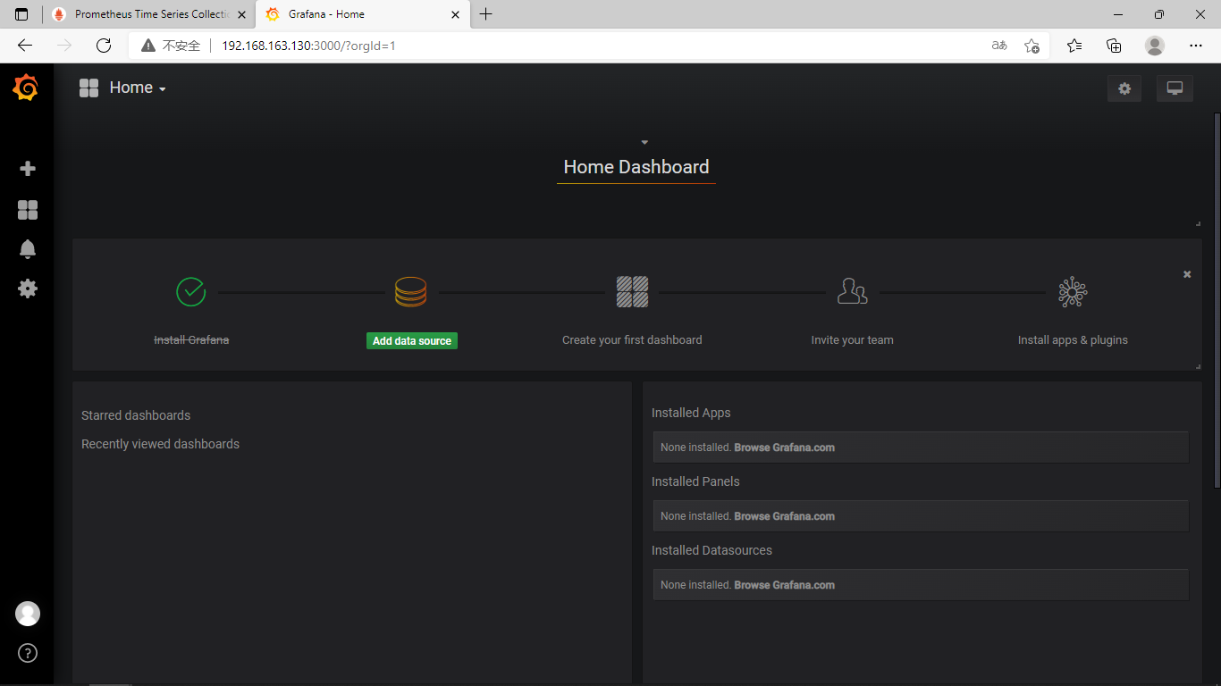Click the green Install Grafana checkmark icon
1221x686 pixels.
[191, 292]
